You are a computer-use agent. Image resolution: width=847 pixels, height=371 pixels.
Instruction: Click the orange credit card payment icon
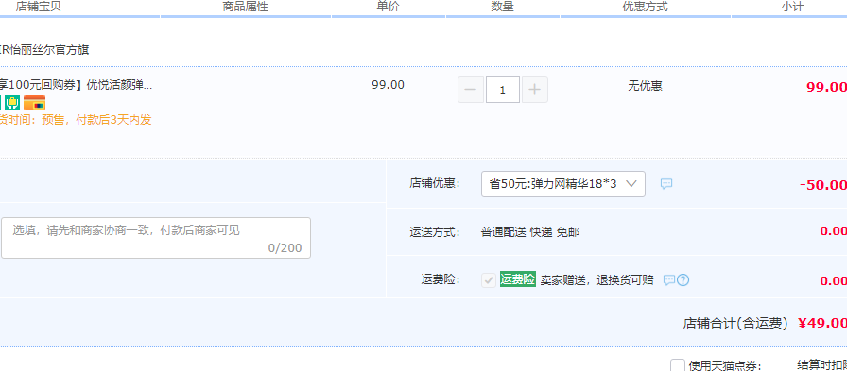pyautogui.click(x=35, y=103)
